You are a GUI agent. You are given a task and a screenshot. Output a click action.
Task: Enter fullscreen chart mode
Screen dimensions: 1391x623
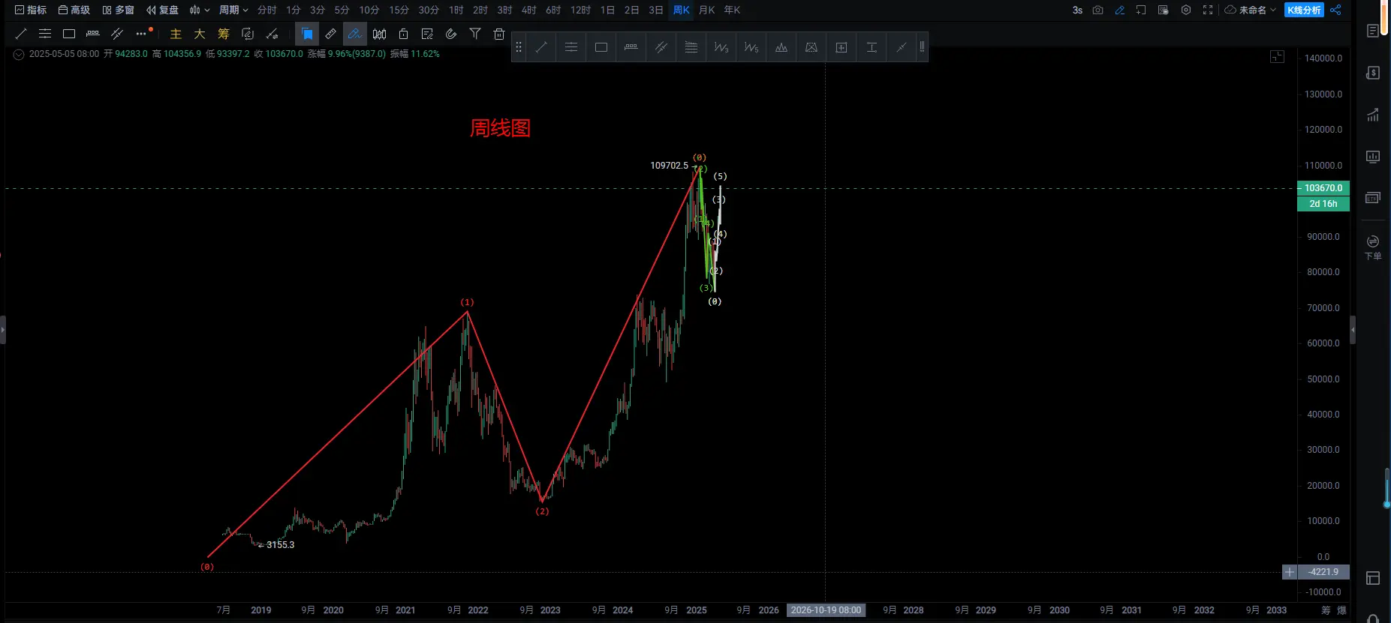tap(1208, 10)
